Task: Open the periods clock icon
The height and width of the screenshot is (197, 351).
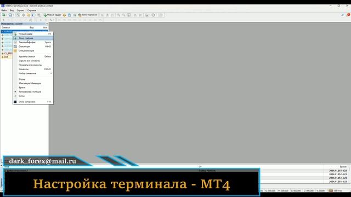Action: tap(154, 15)
